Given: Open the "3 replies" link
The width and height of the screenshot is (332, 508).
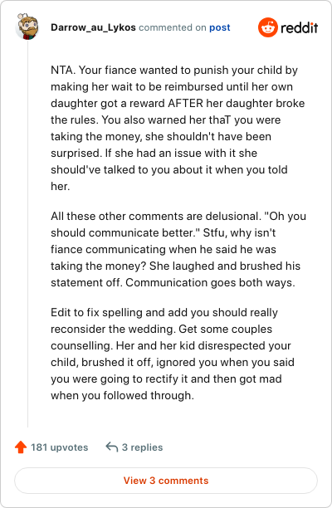Looking at the screenshot, I should pos(142,447).
